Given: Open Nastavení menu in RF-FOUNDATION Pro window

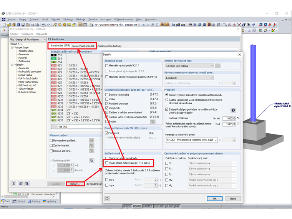Looking at the screenshot, I should click(x=27, y=34).
